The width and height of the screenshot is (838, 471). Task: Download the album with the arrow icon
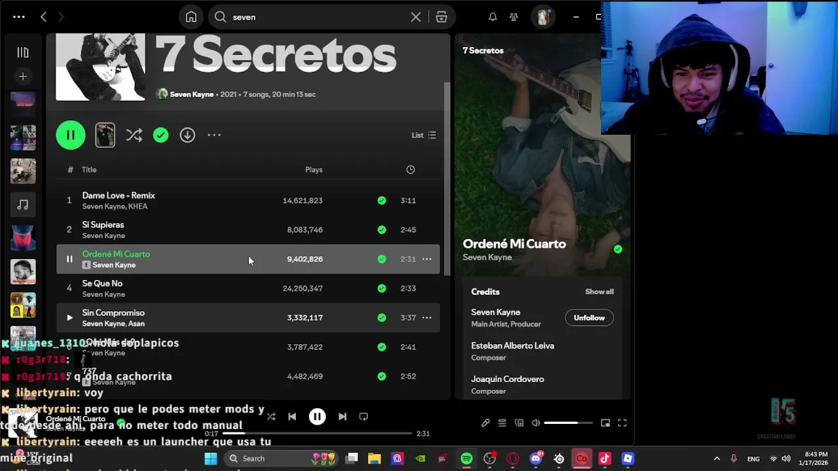pos(187,135)
